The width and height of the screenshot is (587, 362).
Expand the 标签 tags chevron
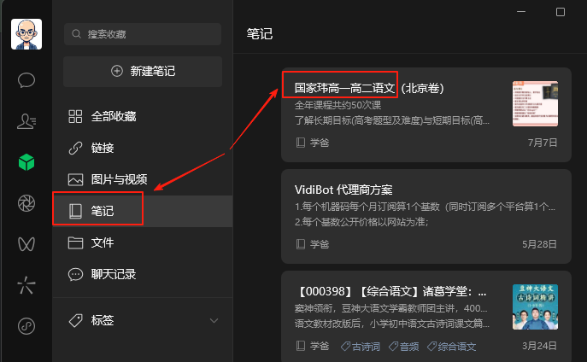point(214,320)
